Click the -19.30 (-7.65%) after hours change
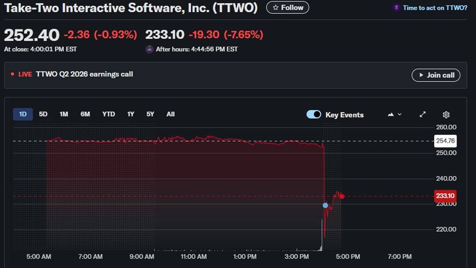The width and height of the screenshot is (476, 268). pyautogui.click(x=226, y=35)
